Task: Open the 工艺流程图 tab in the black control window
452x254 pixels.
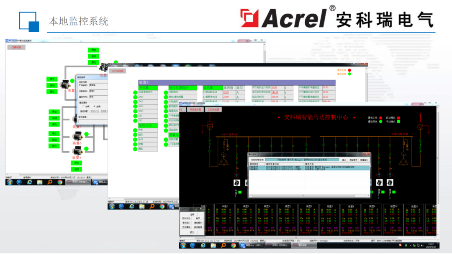Action: point(213,109)
